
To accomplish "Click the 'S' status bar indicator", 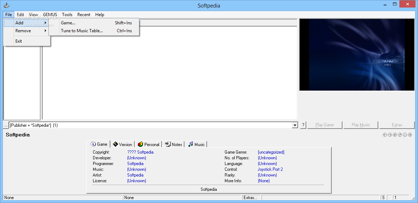I will point(383,198).
